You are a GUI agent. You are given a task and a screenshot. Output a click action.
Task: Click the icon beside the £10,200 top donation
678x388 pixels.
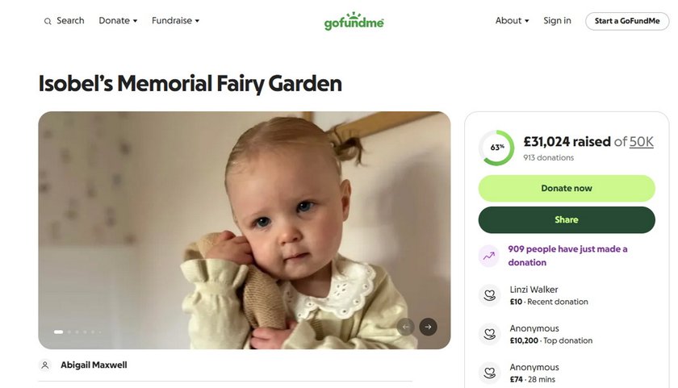pyautogui.click(x=489, y=334)
